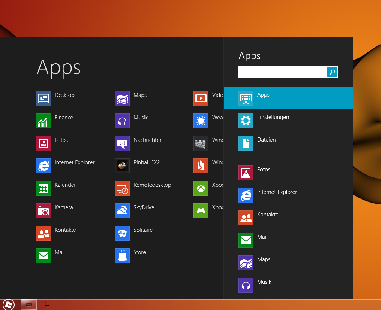The width and height of the screenshot is (381, 310).
Task: Focus the Apps search text box
Action: coord(283,72)
